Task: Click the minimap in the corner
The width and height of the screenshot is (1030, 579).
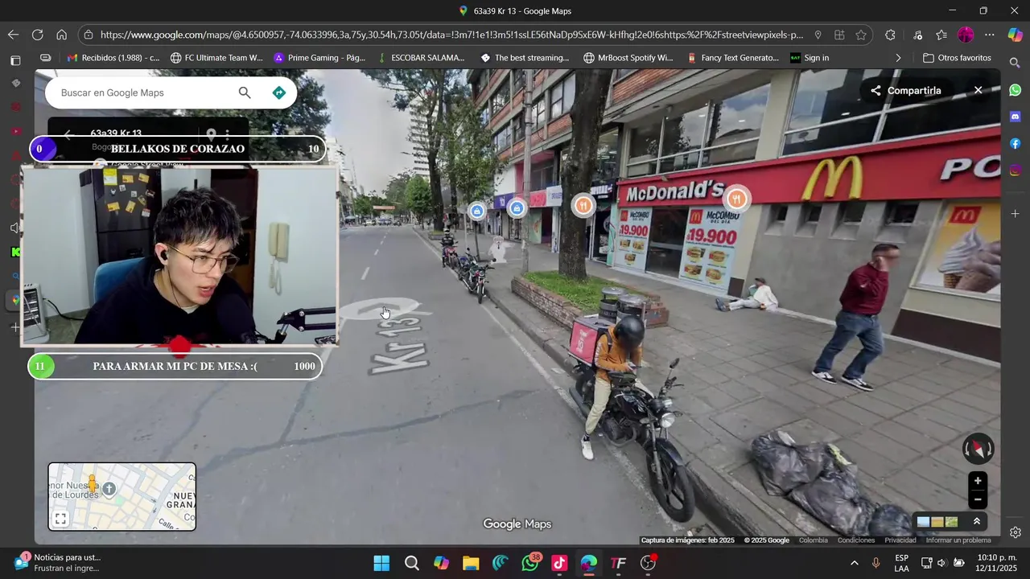Action: pos(122,496)
